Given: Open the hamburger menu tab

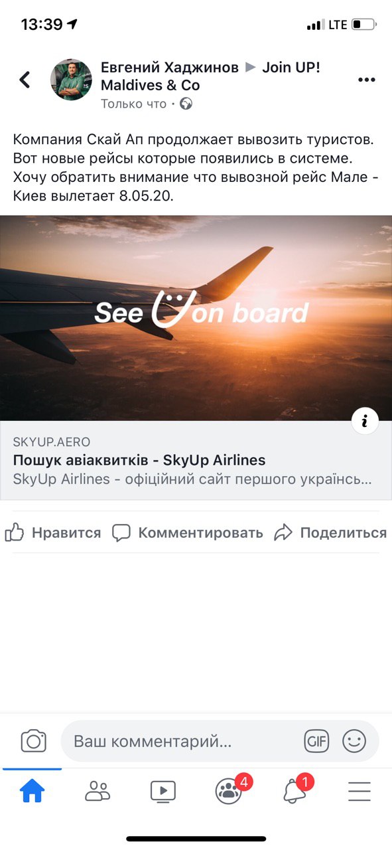Looking at the screenshot, I should point(359,791).
